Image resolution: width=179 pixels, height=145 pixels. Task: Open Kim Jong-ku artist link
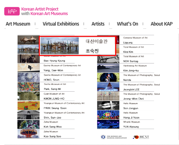[131, 71]
